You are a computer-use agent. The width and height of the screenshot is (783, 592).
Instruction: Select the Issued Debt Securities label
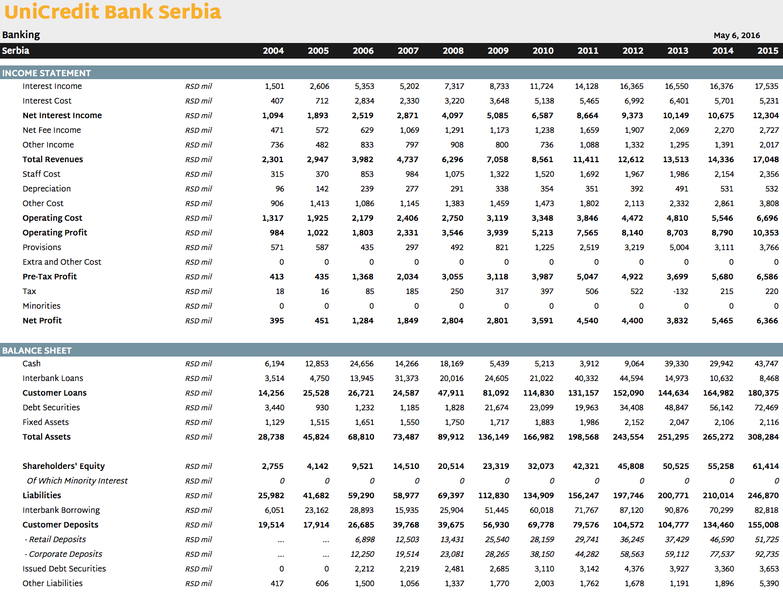click(x=64, y=569)
